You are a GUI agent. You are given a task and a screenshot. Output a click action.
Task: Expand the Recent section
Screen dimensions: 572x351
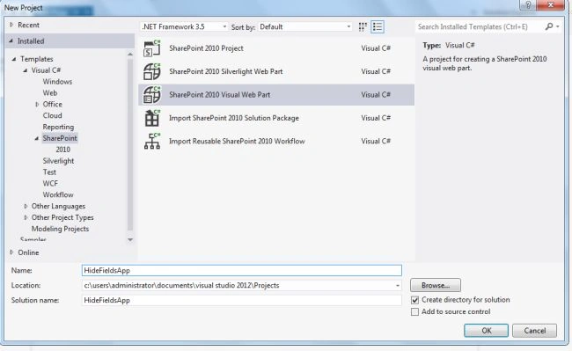(x=11, y=25)
